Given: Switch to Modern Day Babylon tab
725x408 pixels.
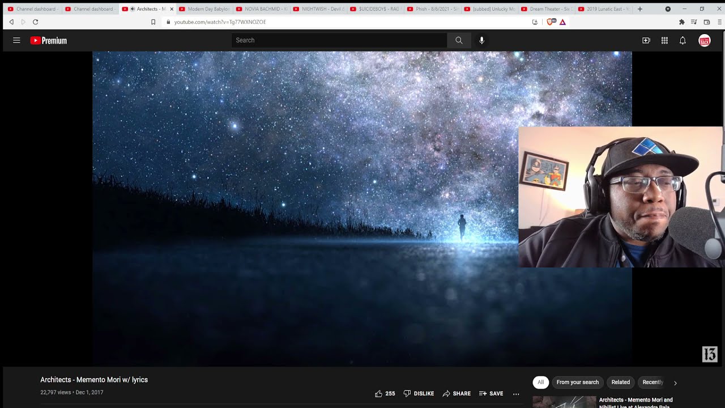Looking at the screenshot, I should tap(204, 9).
